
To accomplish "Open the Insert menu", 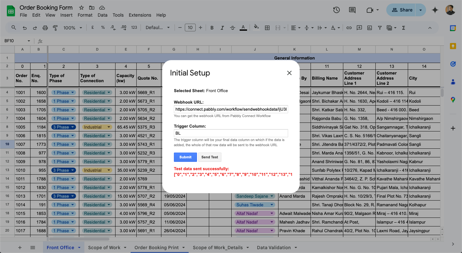I will pos(66,15).
